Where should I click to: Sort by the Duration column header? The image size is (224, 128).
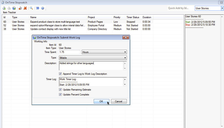click(x=147, y=17)
